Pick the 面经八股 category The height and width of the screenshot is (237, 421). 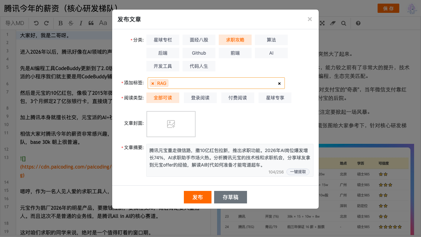tap(199, 40)
